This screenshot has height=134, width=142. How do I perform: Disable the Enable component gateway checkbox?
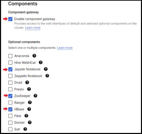(10, 19)
